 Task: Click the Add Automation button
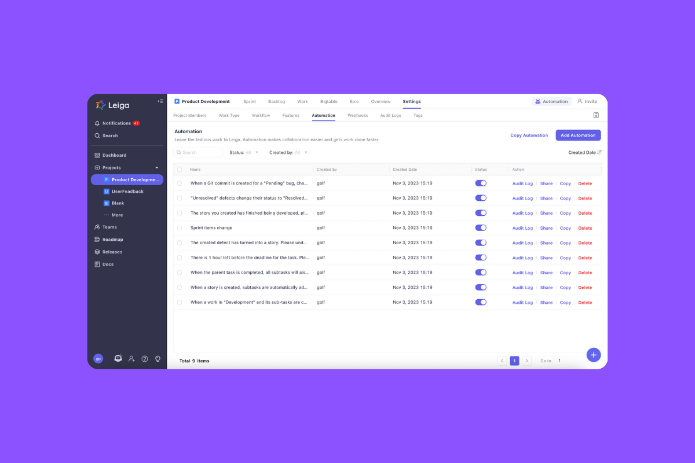578,135
